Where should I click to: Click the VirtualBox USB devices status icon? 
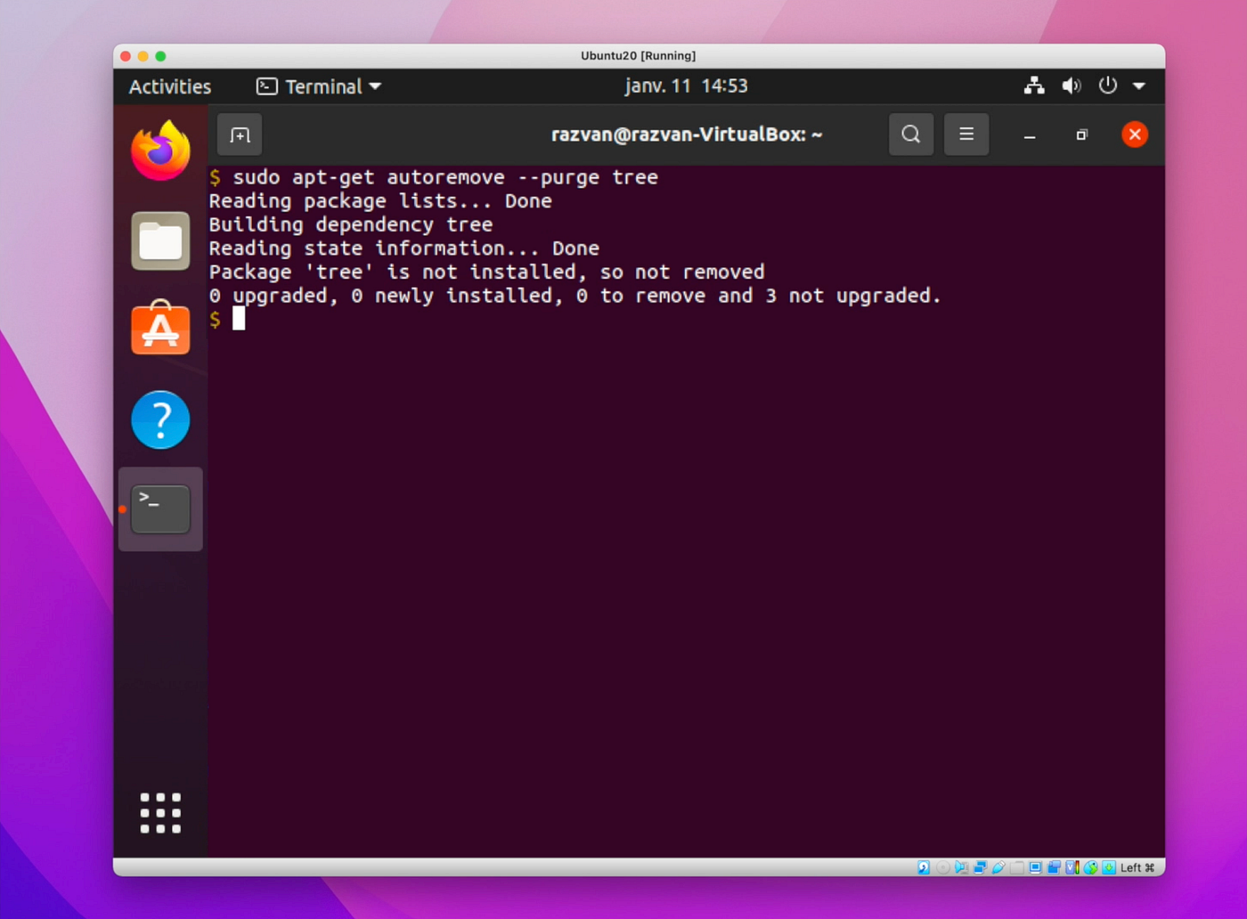998,867
